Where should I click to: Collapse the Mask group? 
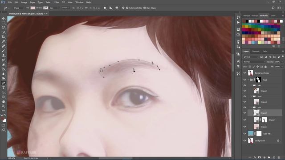(x=248, y=80)
